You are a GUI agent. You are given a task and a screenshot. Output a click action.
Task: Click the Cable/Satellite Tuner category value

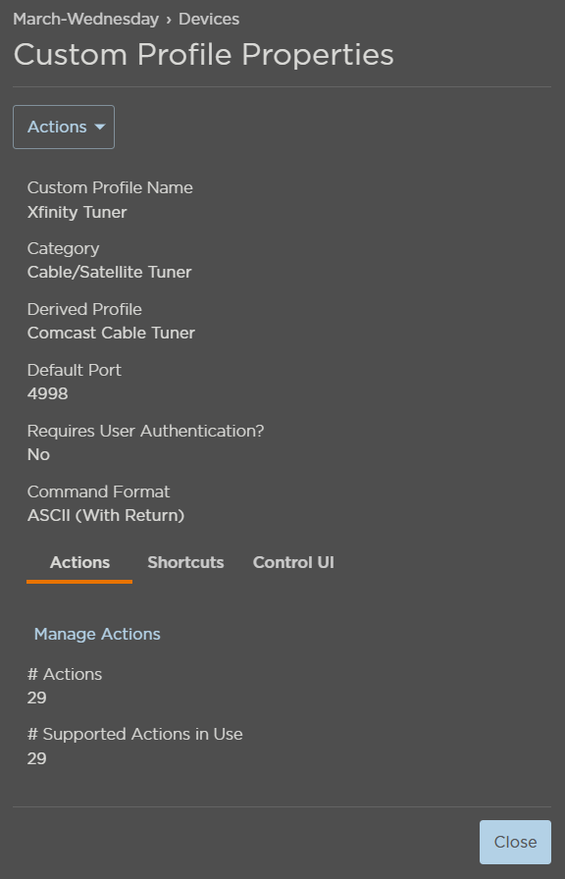[109, 272]
